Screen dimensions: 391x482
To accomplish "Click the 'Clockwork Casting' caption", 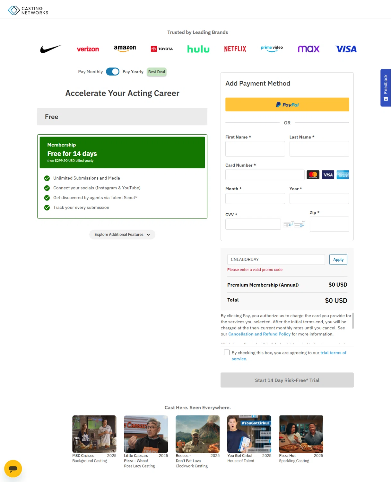I will (x=192, y=466).
